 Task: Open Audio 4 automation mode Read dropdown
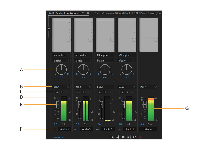tap(126, 87)
